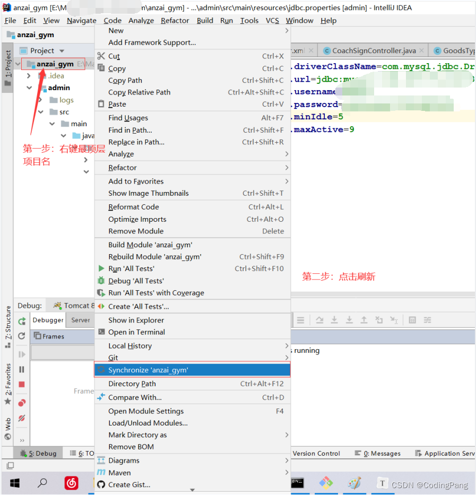Open the 5: Debug tool window button
The image size is (476, 495).
click(x=38, y=453)
